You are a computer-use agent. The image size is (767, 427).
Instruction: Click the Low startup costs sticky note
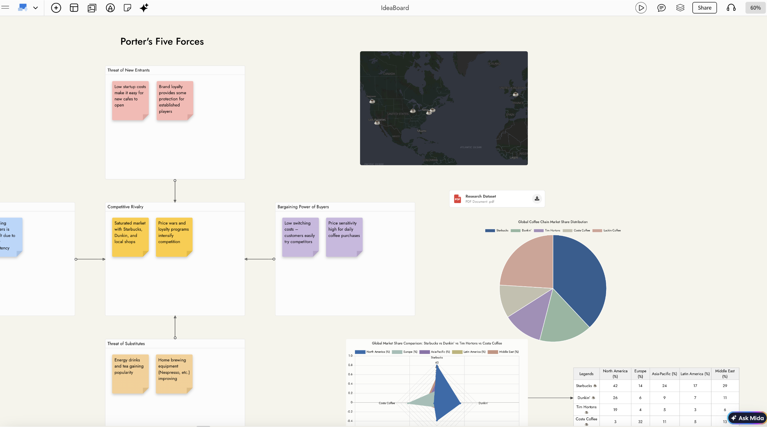(x=130, y=101)
